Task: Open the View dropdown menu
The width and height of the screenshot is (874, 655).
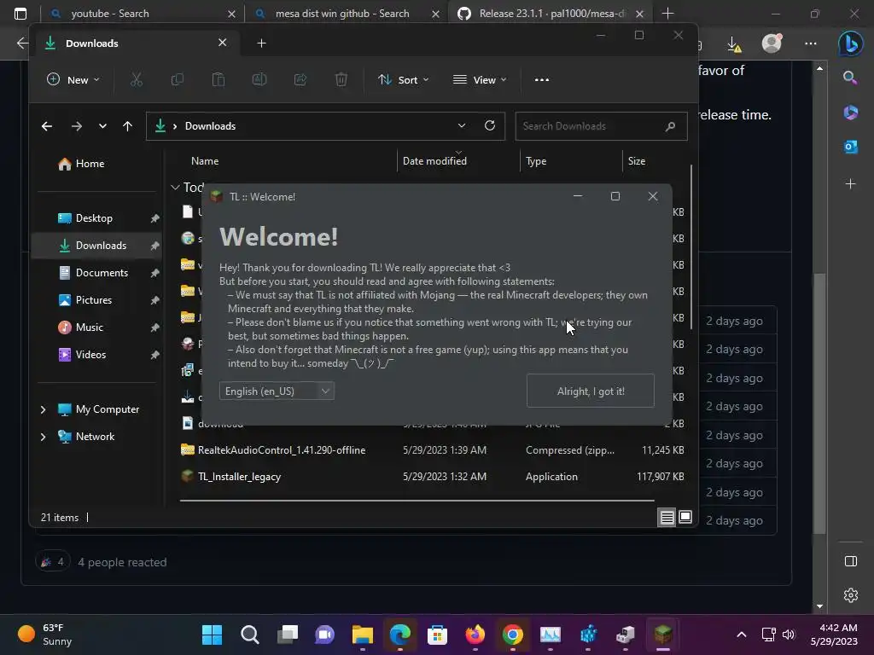Action: point(480,79)
